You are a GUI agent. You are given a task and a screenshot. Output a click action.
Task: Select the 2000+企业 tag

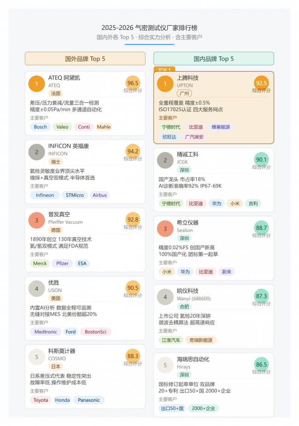point(203,409)
